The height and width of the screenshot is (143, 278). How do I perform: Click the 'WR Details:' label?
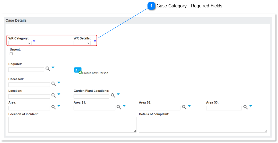82,38
